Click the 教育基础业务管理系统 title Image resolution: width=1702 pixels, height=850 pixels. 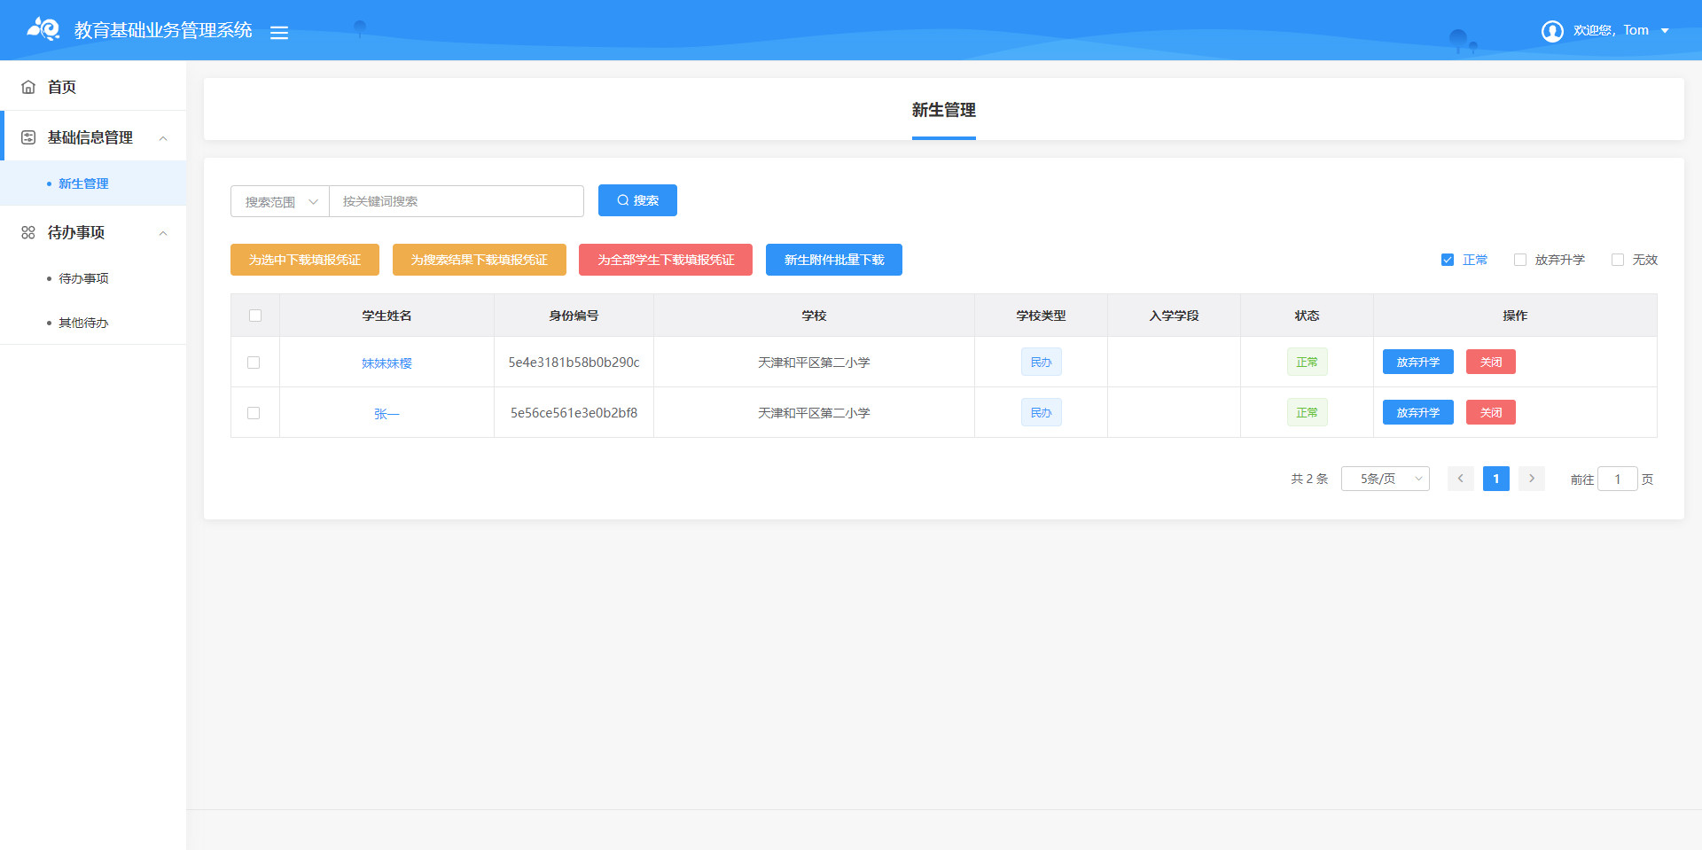click(163, 30)
